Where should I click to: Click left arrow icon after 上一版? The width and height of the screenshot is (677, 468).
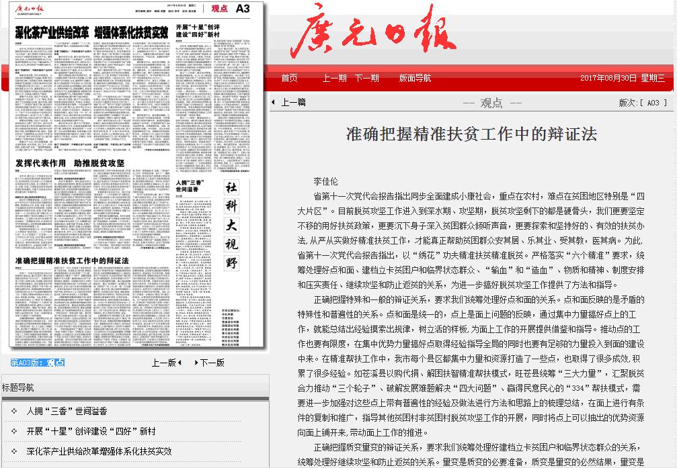tap(180, 363)
